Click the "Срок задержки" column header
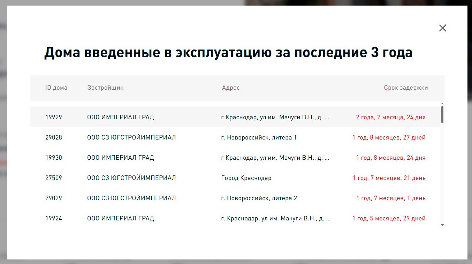Viewport: 472px width, 264px height. pyautogui.click(x=405, y=88)
